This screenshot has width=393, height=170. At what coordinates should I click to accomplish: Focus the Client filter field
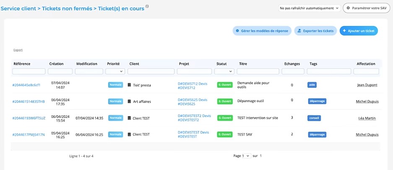[x=151, y=71]
